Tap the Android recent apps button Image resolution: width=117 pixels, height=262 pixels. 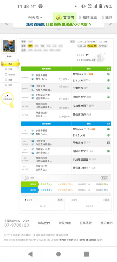(x=86, y=254)
